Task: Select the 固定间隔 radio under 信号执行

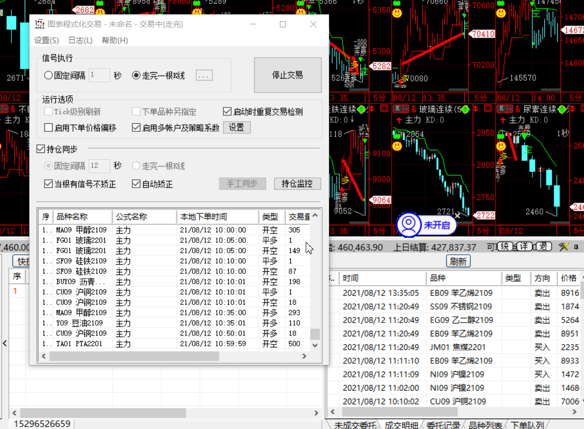Action: pyautogui.click(x=49, y=75)
